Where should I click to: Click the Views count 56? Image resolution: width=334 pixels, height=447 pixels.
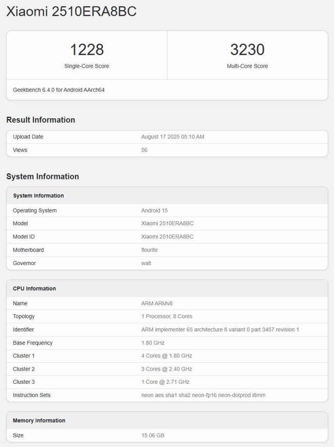144,150
